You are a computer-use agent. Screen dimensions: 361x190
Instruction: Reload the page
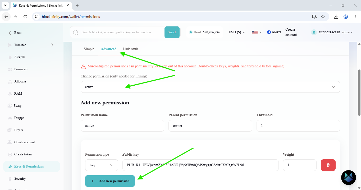point(25,17)
